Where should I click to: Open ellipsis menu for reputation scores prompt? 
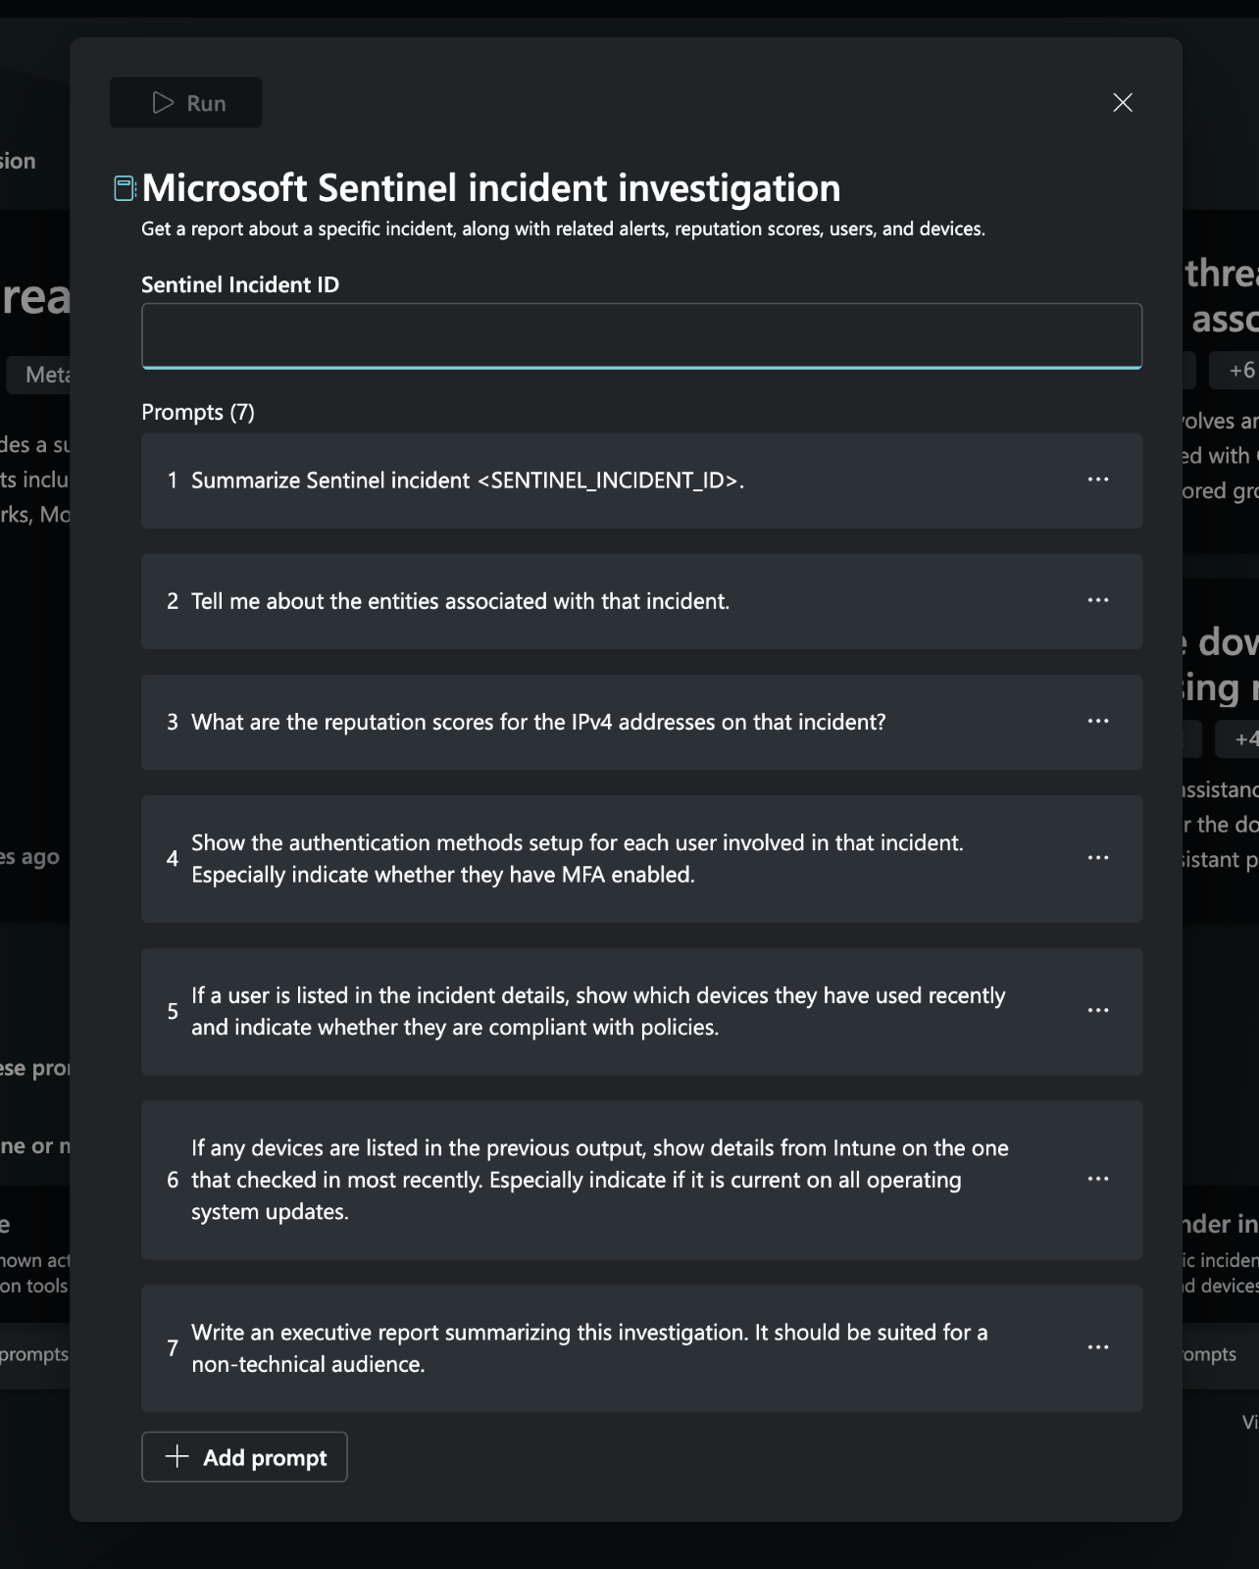coord(1098,721)
